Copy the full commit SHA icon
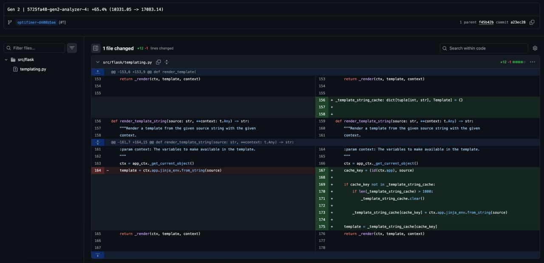The width and height of the screenshot is (544, 263). (532, 22)
